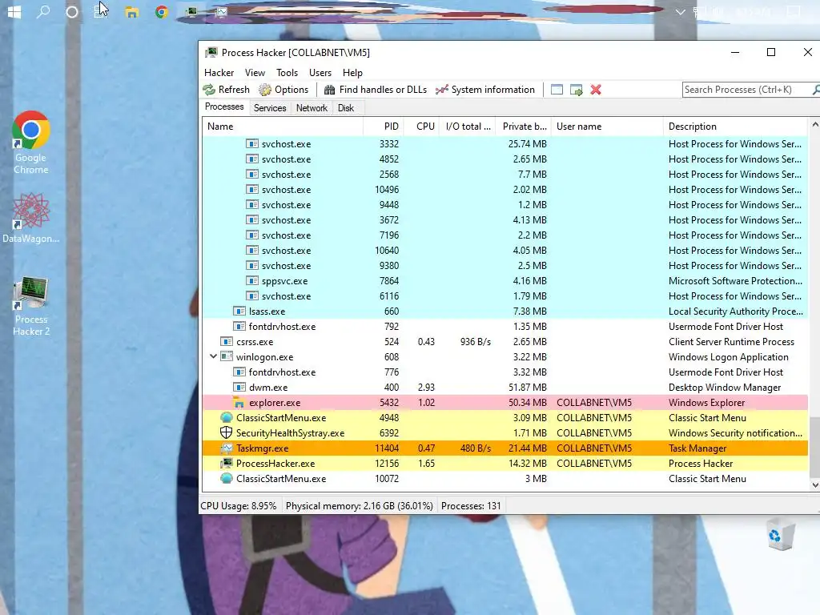Sort by the CPU column header
This screenshot has width=820, height=615.
pos(421,127)
